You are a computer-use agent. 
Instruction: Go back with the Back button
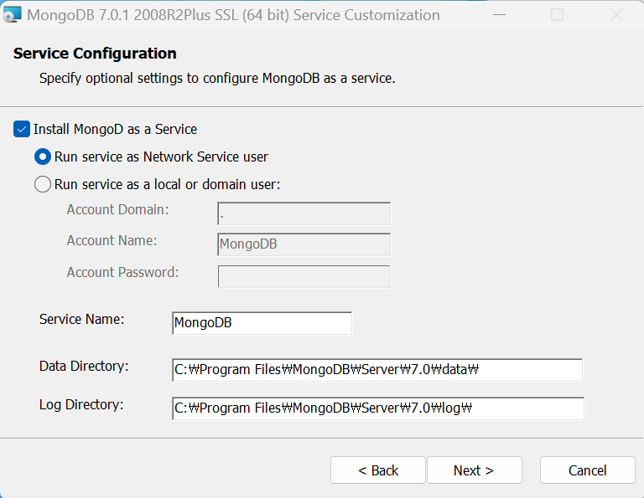pyautogui.click(x=378, y=470)
